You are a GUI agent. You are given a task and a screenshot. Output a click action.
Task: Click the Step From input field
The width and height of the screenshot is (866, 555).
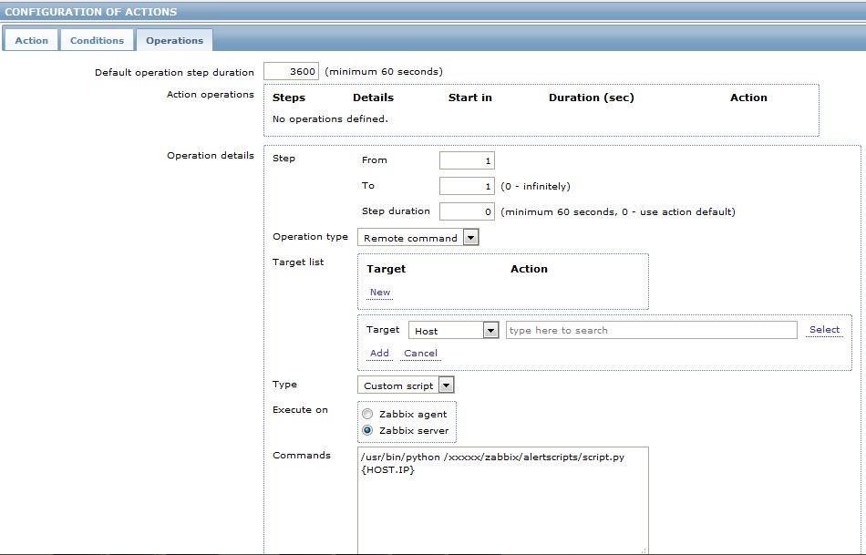[467, 160]
